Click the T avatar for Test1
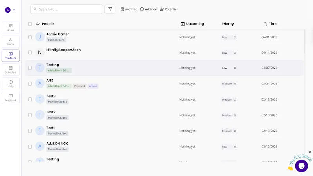 coord(40,131)
